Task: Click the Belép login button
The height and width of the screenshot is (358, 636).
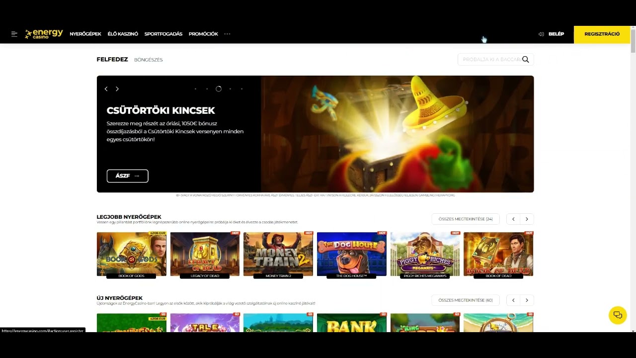Action: (552, 34)
